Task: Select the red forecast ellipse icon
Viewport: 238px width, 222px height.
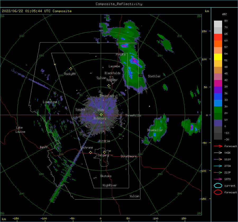Action: click(x=218, y=192)
